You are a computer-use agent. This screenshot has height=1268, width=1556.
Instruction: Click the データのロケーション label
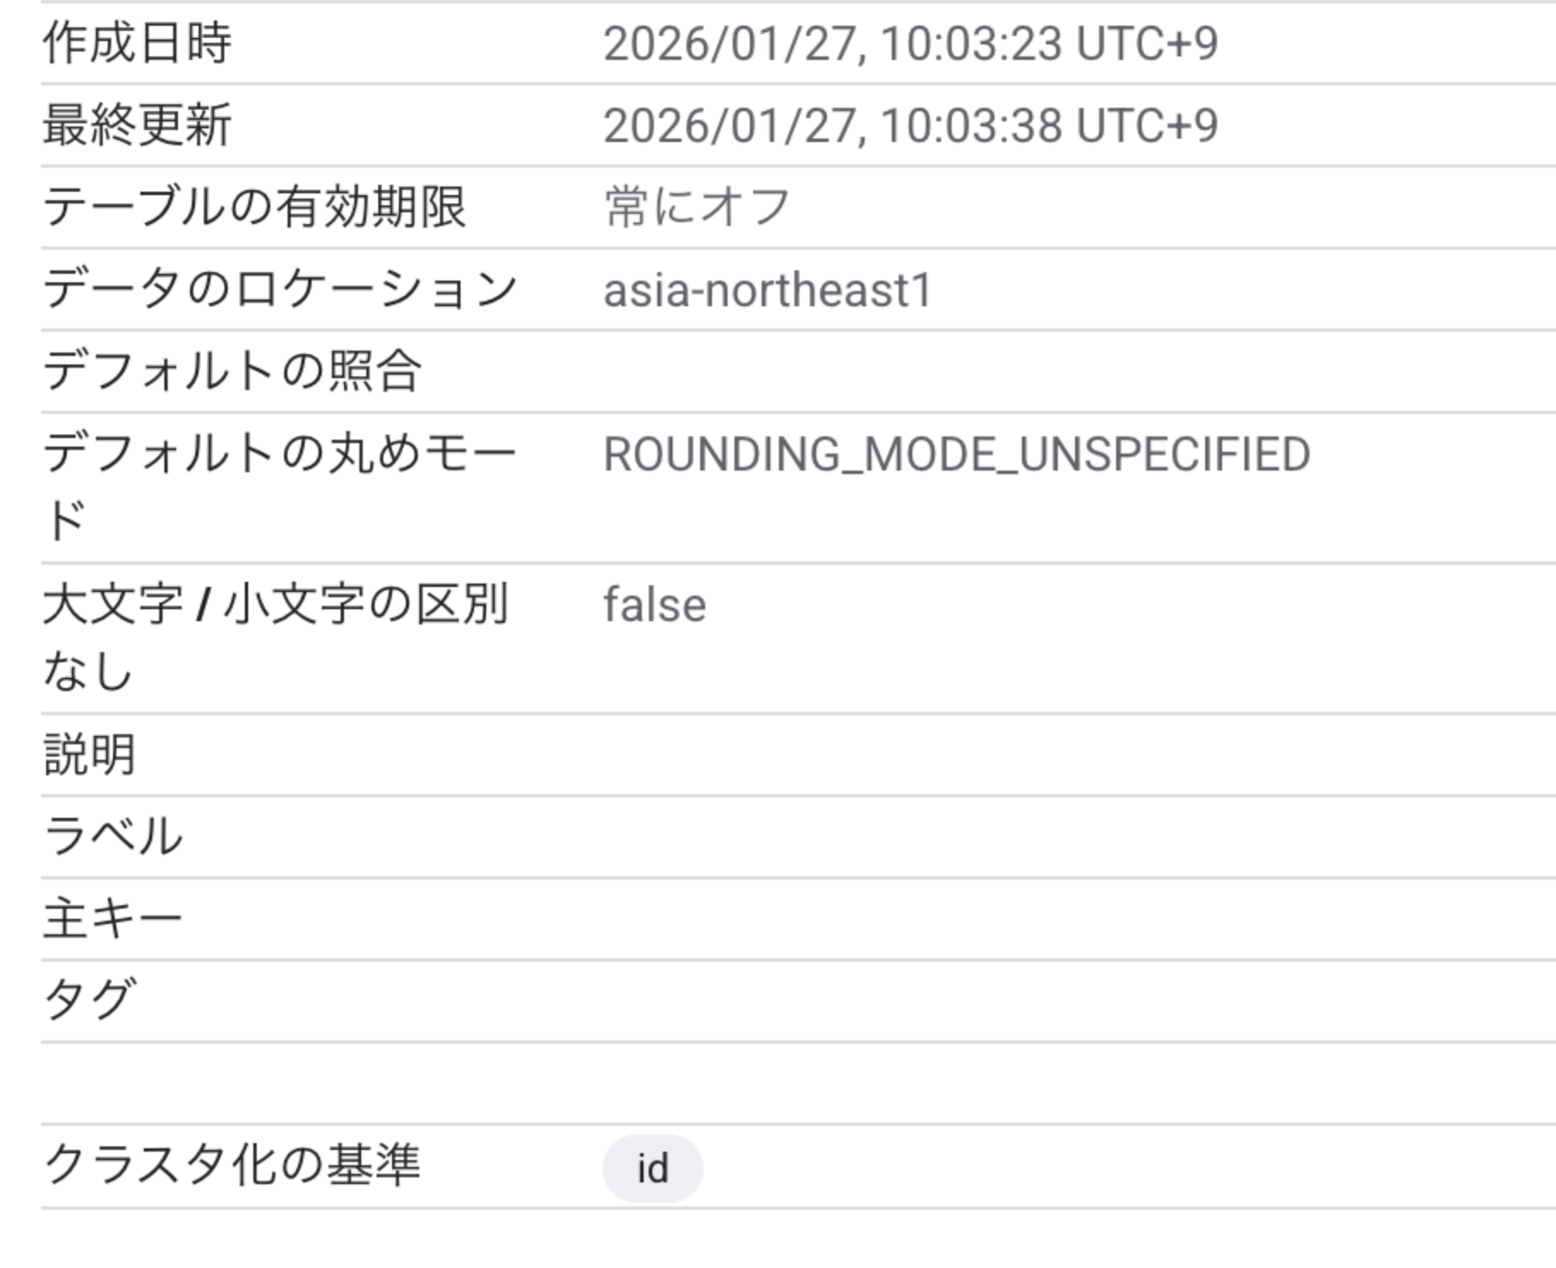pos(280,289)
